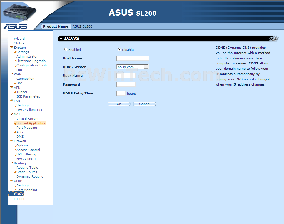284x224 pixels.
Task: Click the Password input field
Action: pyautogui.click(x=126, y=84)
